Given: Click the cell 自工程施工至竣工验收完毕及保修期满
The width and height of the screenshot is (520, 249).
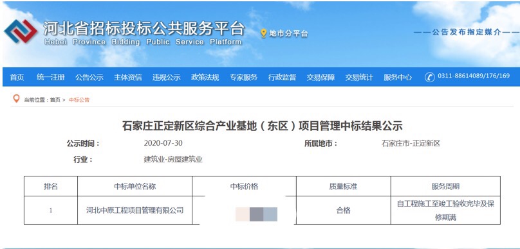Looking at the screenshot, I should click(445, 210).
